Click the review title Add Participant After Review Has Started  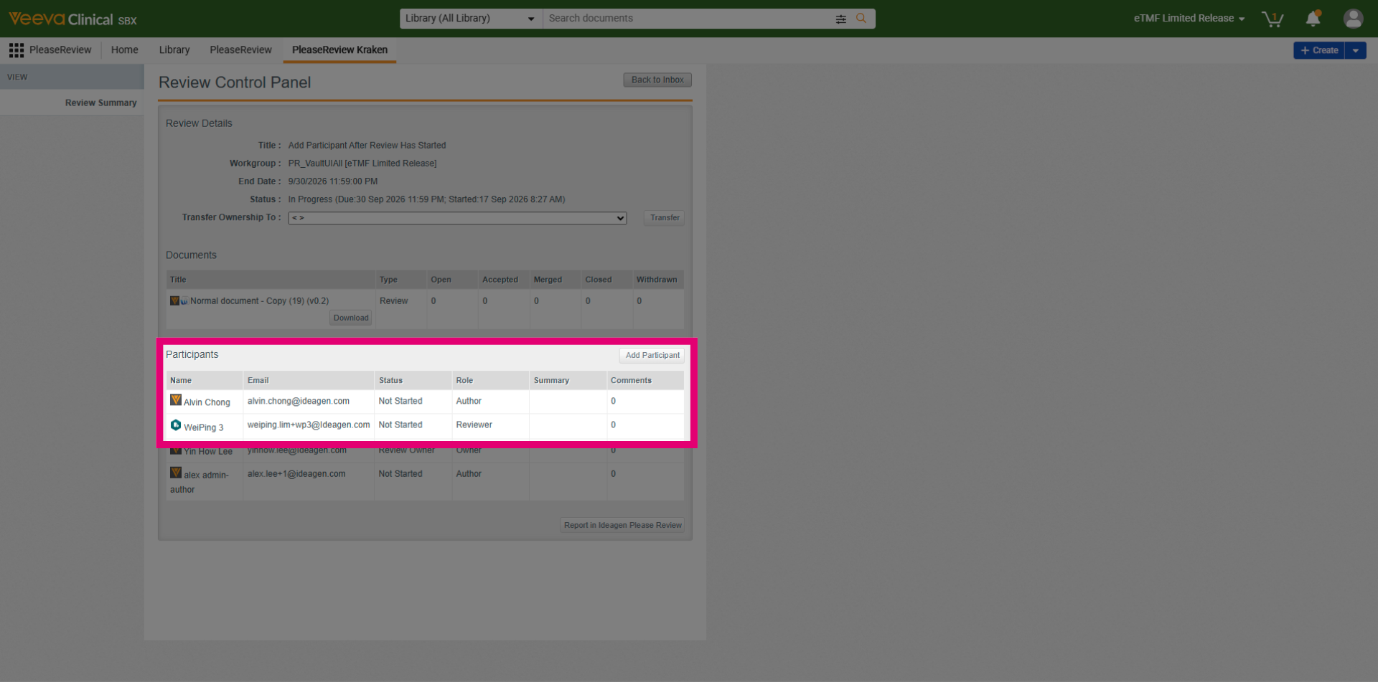coord(367,146)
